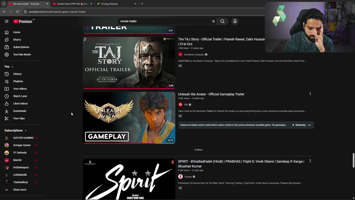The height and width of the screenshot is (200, 355).
Task: Go to YouTube Premium home logo
Action: click(x=23, y=21)
